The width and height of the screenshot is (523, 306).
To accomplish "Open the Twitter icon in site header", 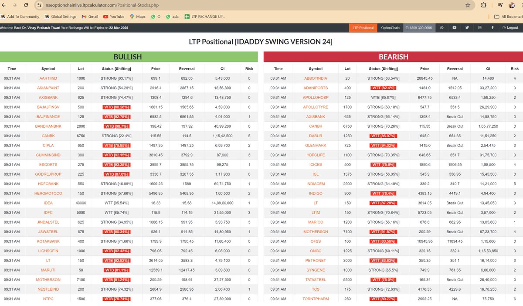I will [467, 28].
